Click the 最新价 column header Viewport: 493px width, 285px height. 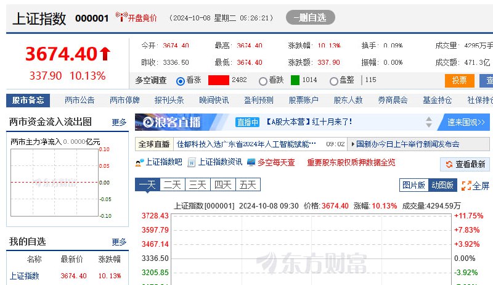coord(71,259)
